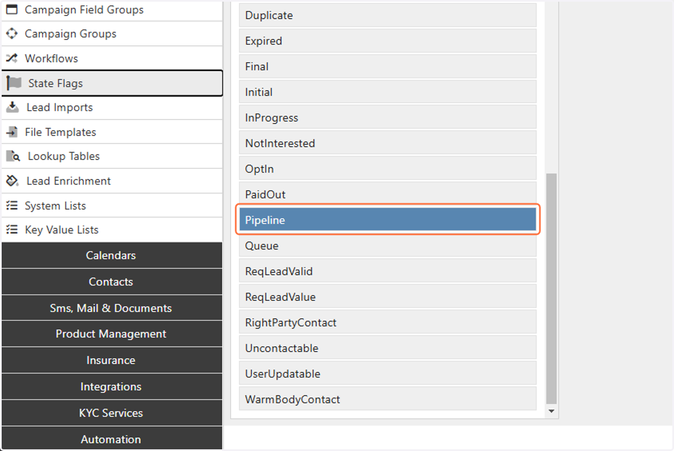This screenshot has width=674, height=451.
Task: Select the Duplicate state flag
Action: (388, 15)
